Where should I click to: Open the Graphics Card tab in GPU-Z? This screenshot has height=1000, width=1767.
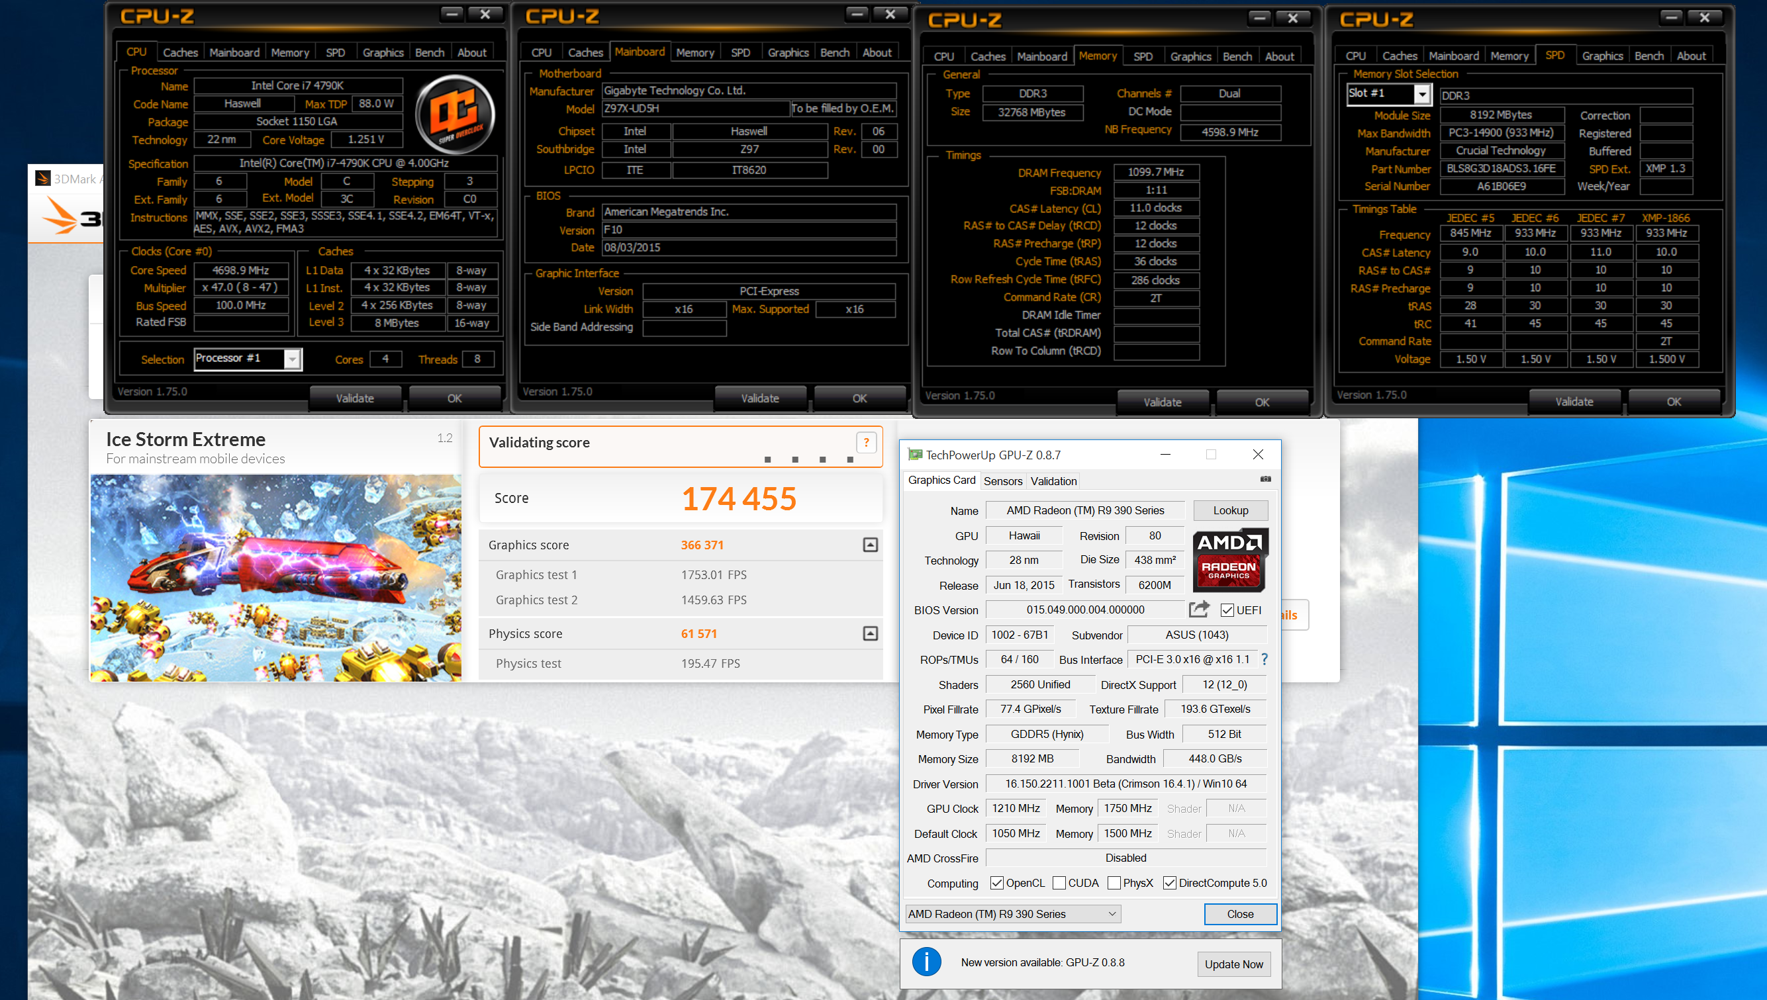click(x=941, y=480)
